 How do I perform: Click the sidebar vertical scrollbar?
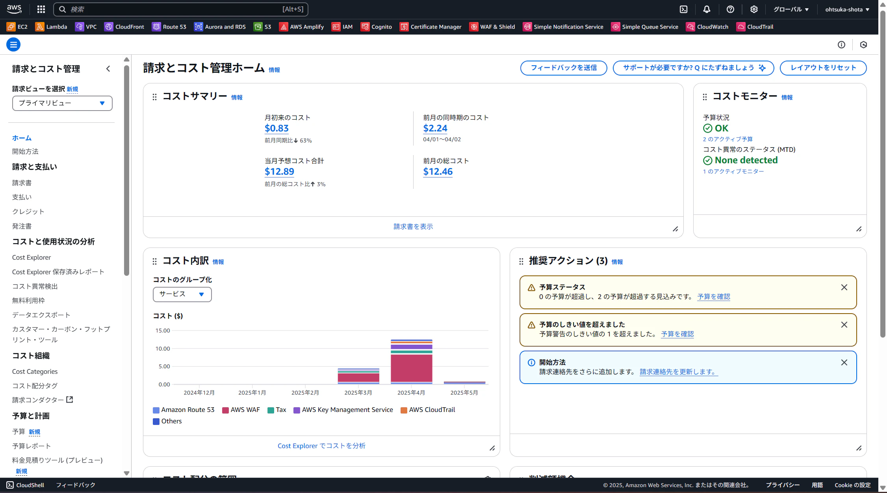tap(126, 171)
